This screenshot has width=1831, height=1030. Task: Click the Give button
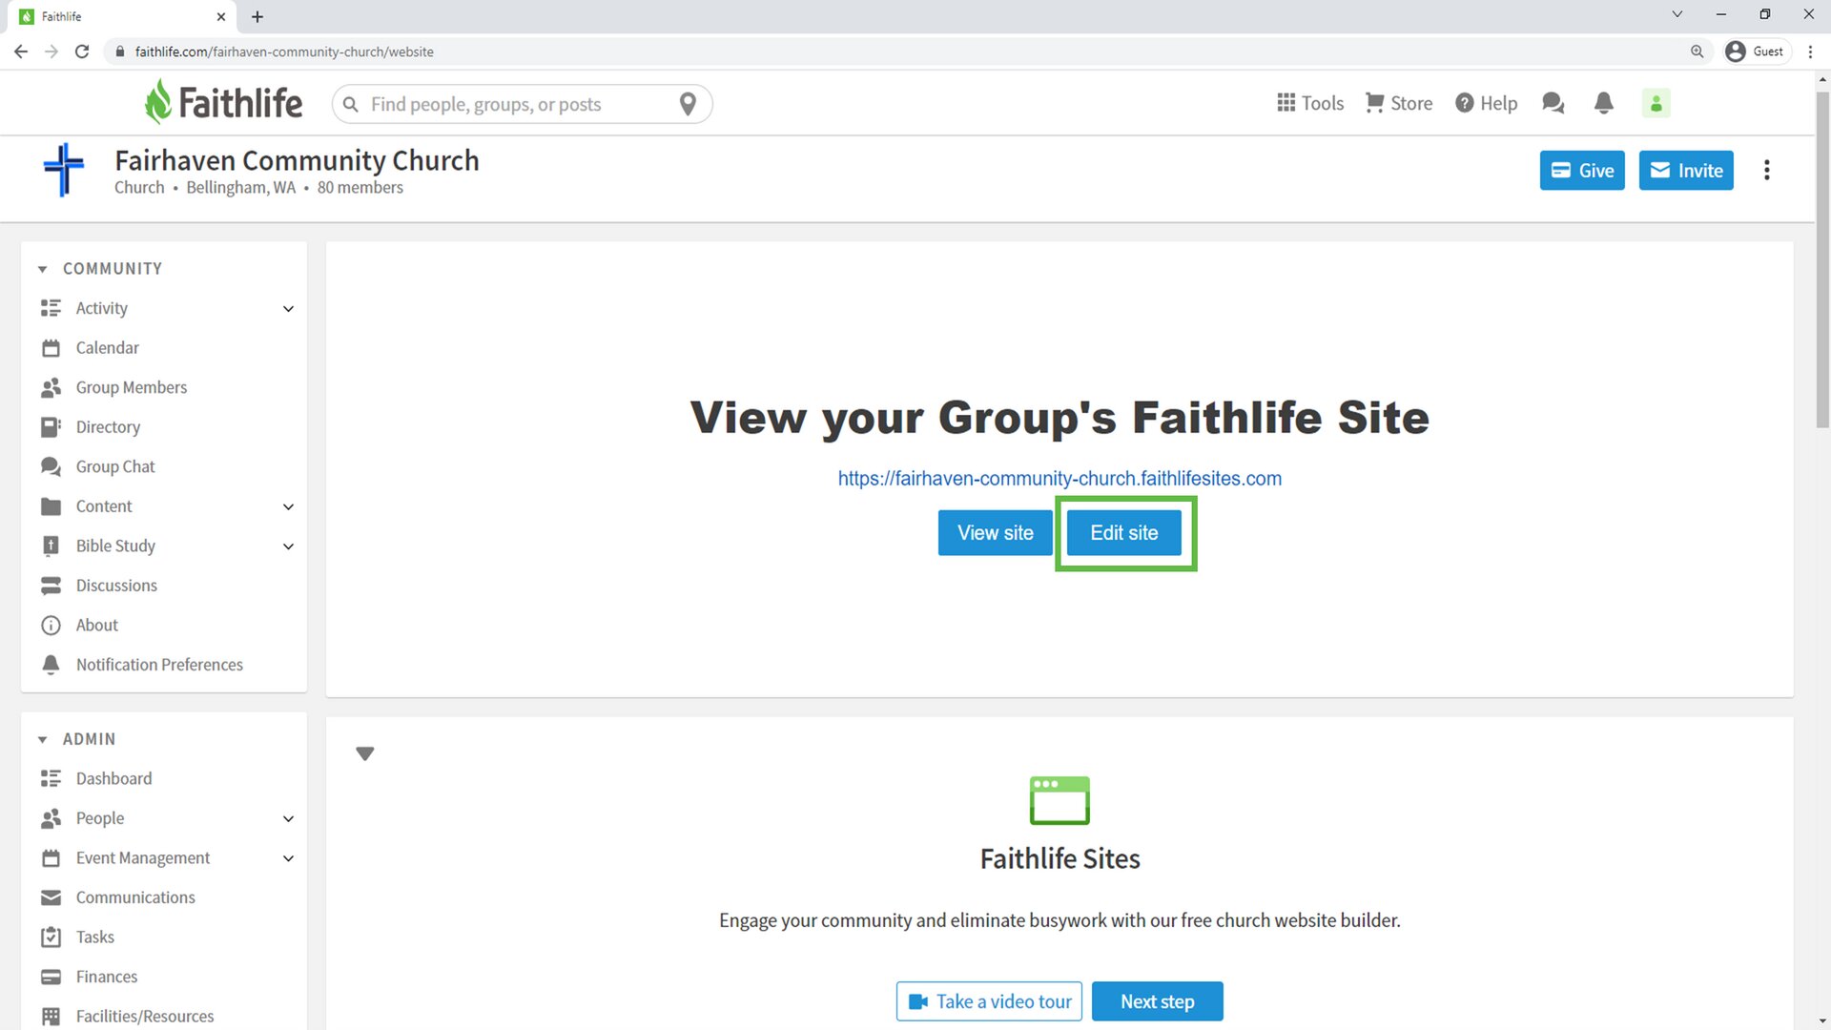pyautogui.click(x=1582, y=171)
